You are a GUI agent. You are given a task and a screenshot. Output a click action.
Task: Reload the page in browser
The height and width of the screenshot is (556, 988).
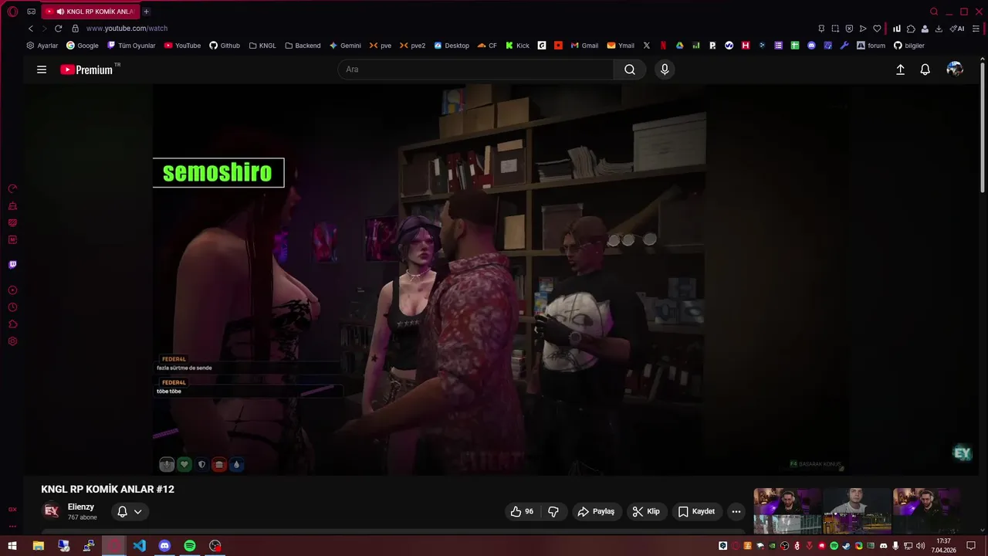click(x=58, y=29)
